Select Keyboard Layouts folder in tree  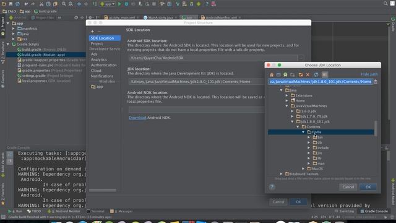[x=302, y=174]
